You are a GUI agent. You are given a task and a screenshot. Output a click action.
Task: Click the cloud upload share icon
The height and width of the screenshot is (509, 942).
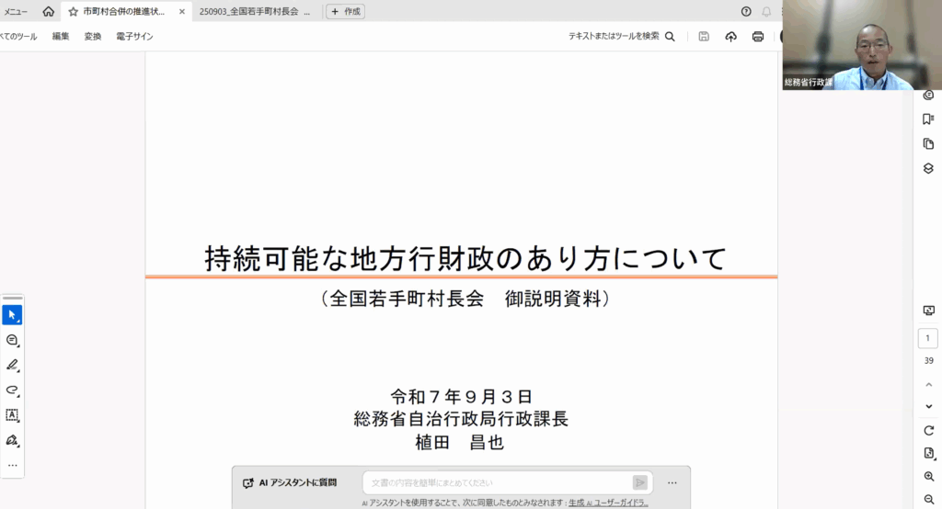[x=731, y=37]
